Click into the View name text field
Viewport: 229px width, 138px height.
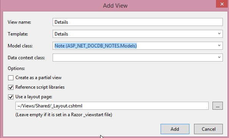138,22
